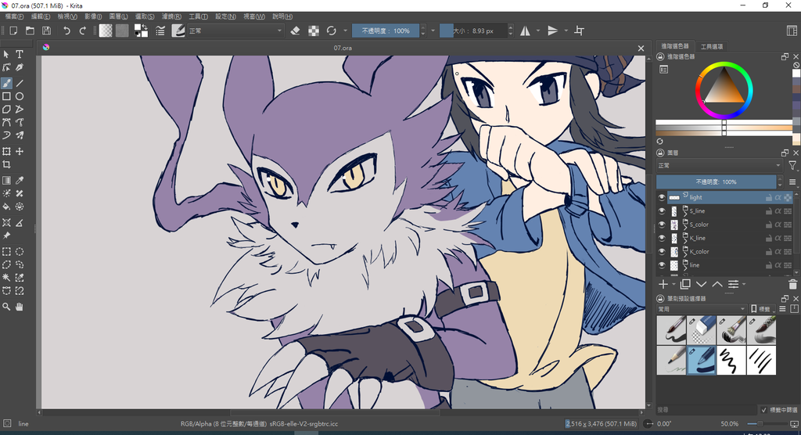Create a new document from toolbar
Viewport: 801px width, 435px height.
pyautogui.click(x=13, y=31)
